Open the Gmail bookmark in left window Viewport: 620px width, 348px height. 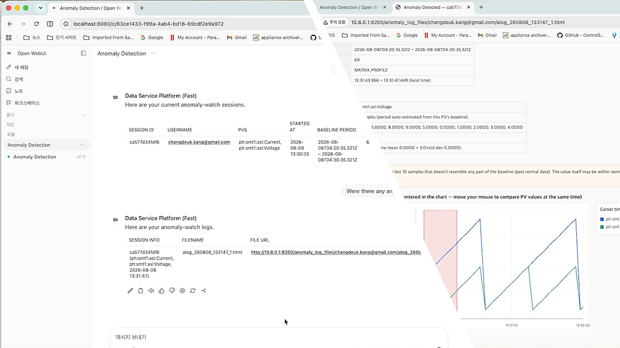click(x=237, y=37)
